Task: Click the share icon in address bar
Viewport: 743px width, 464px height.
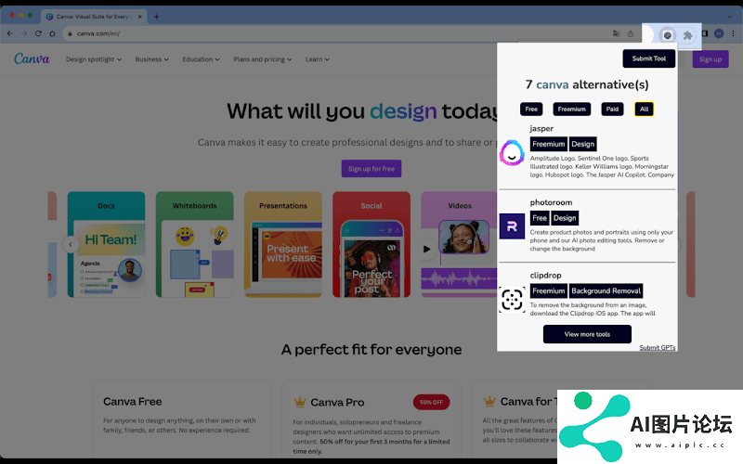Action: tap(631, 33)
